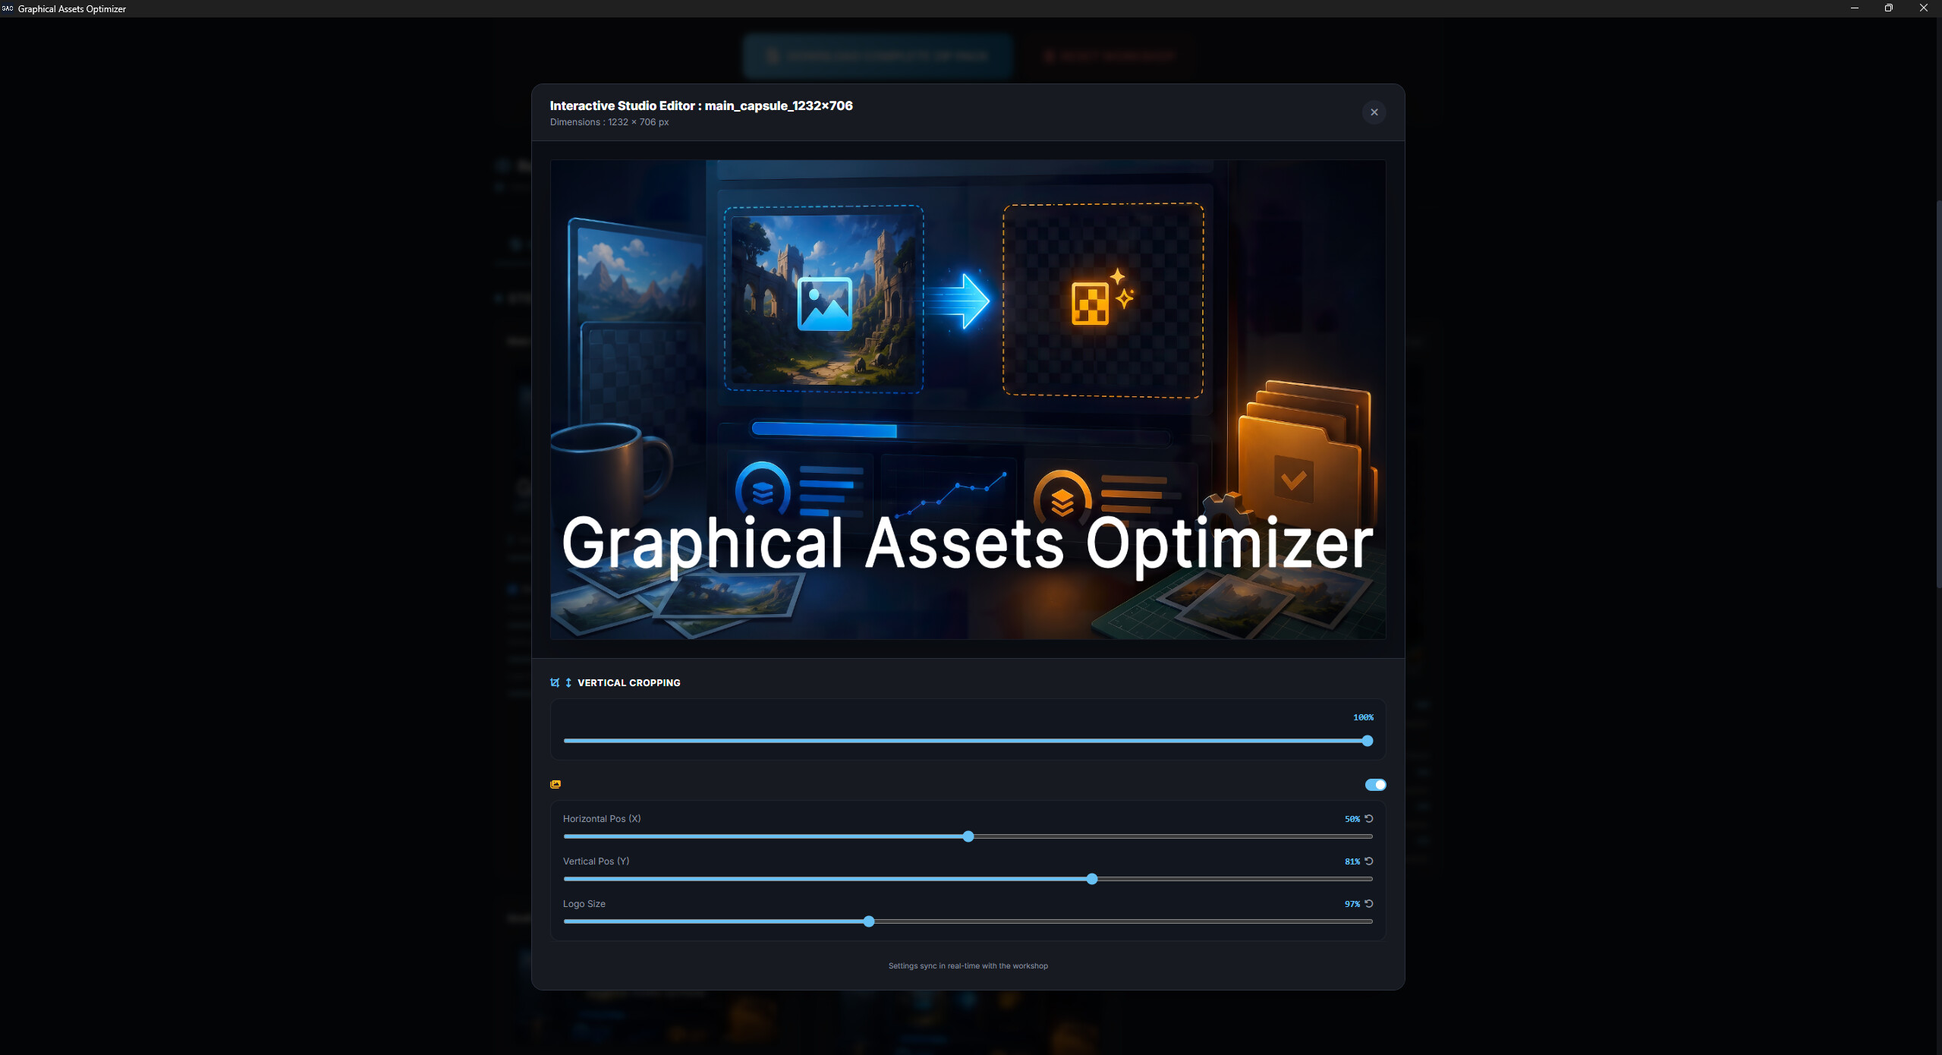Click the 'Vertical Pos (Y)' label
Screen dimensions: 1942x1055
pos(596,861)
